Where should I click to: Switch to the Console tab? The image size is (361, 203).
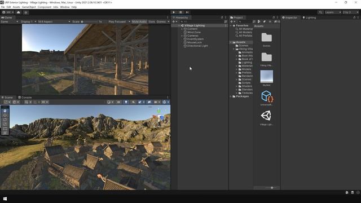point(25,98)
